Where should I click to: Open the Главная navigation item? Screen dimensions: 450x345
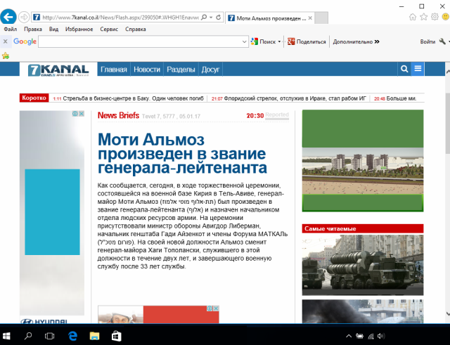[x=114, y=69]
